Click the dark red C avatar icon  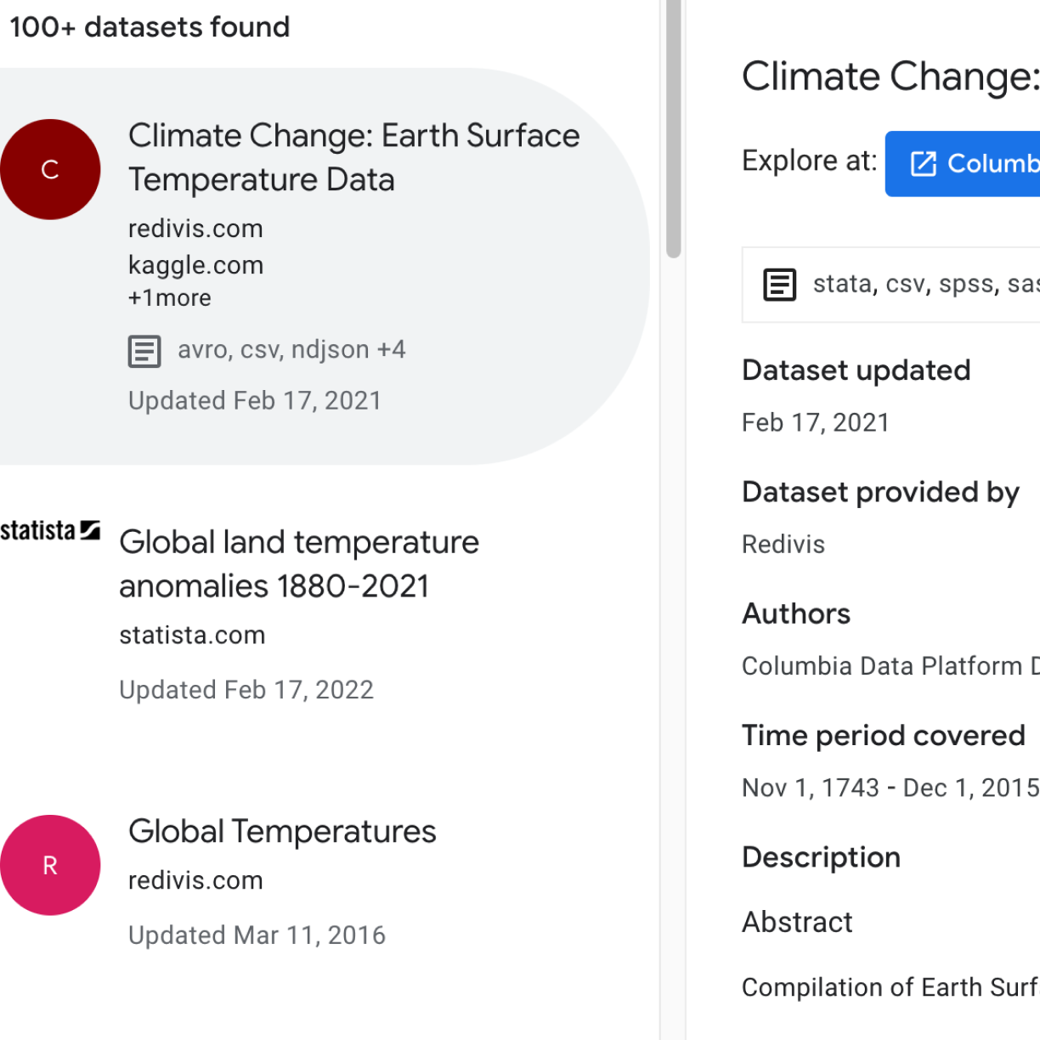(50, 169)
